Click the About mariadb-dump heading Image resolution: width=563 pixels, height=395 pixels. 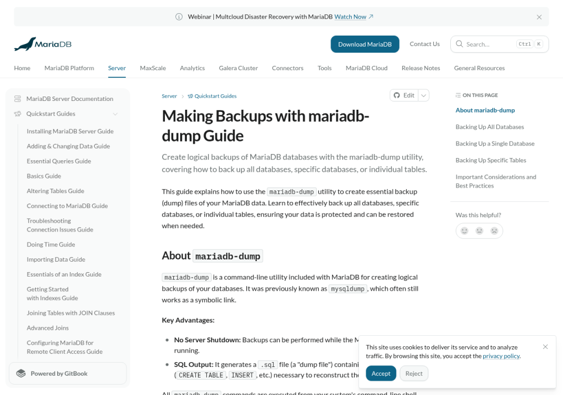(212, 256)
